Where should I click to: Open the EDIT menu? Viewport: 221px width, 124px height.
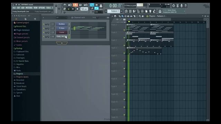pyautogui.click(x=18, y=8)
